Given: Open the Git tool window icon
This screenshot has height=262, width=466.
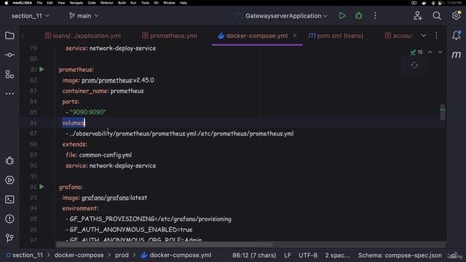Looking at the screenshot, I should [x=9, y=238].
